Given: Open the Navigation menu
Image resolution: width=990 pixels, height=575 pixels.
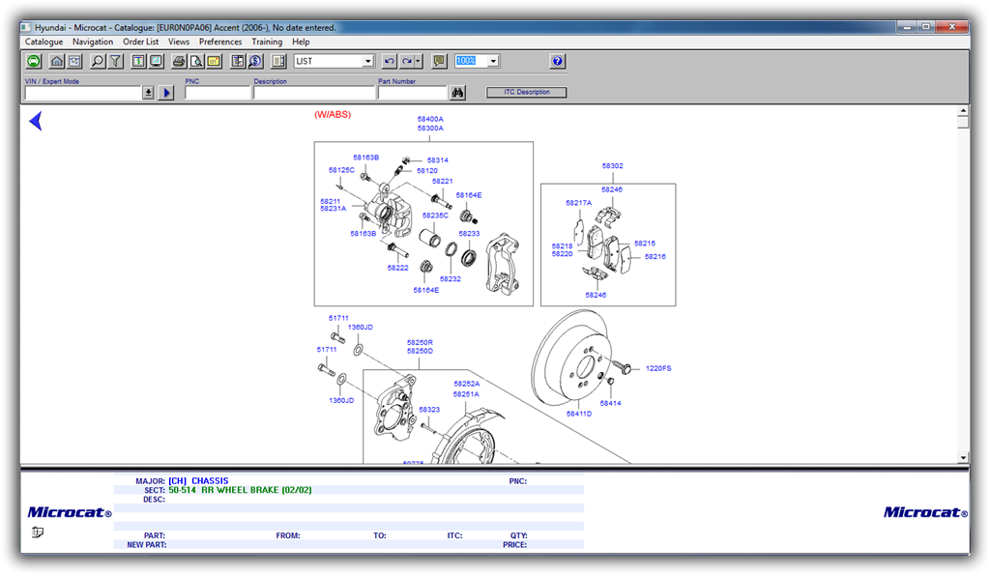Looking at the screenshot, I should pos(93,42).
